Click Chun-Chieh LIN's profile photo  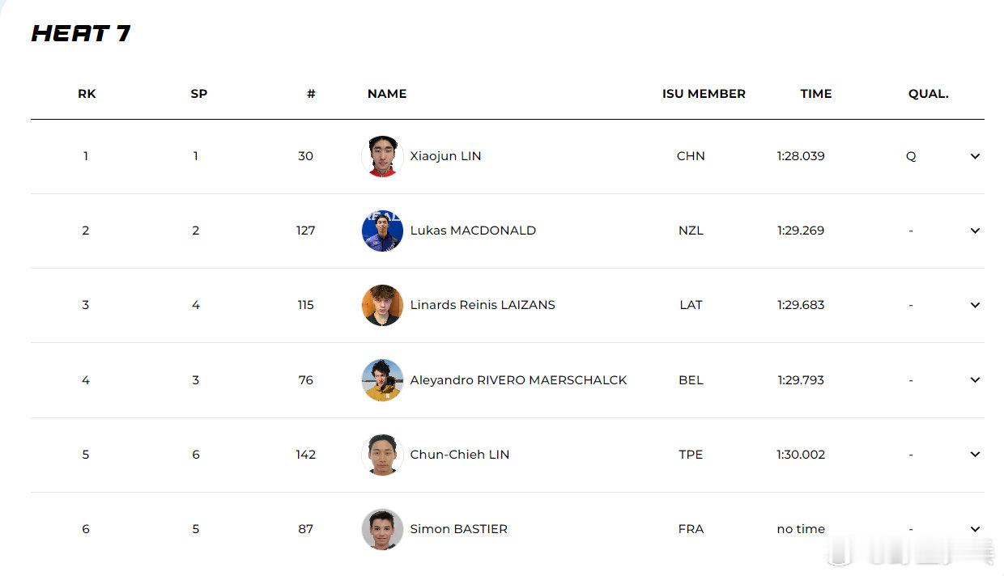coord(382,455)
